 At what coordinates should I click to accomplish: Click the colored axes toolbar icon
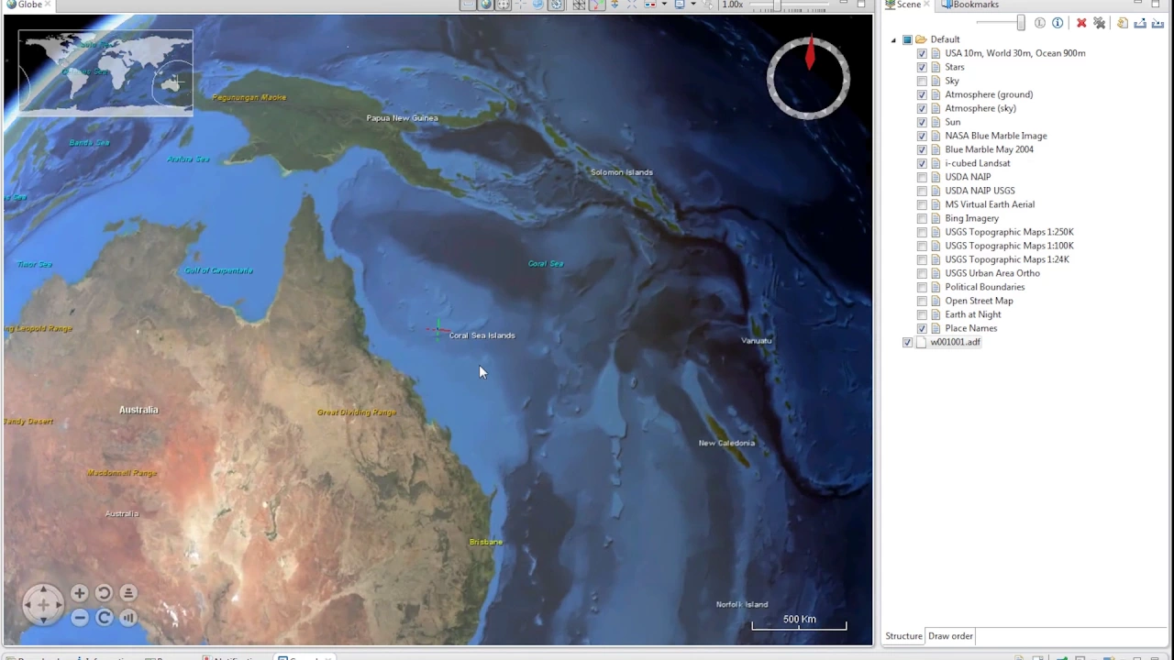coord(597,5)
